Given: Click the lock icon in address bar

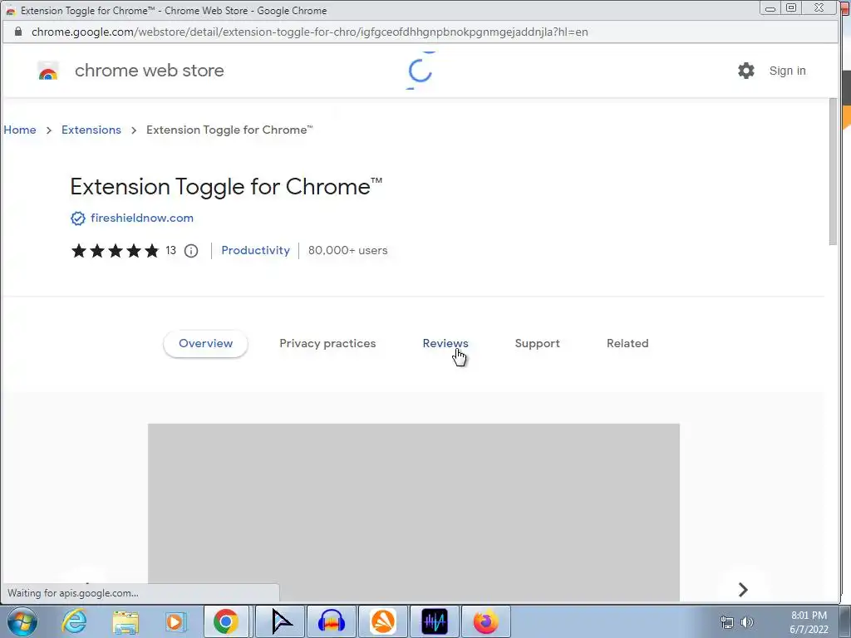Looking at the screenshot, I should point(18,32).
